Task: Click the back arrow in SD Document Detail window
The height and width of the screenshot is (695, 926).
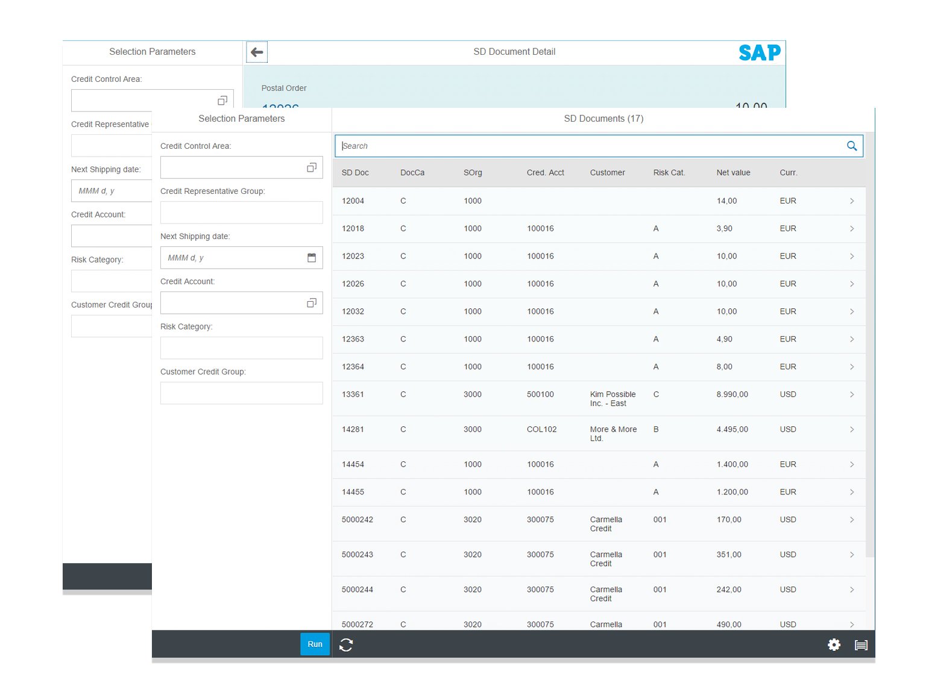Action: [257, 52]
